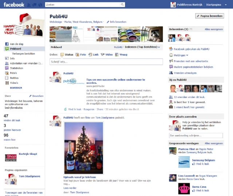The width and height of the screenshot is (233, 196).
Task: Click Promoten met een advertentie
Action: tap(191, 61)
